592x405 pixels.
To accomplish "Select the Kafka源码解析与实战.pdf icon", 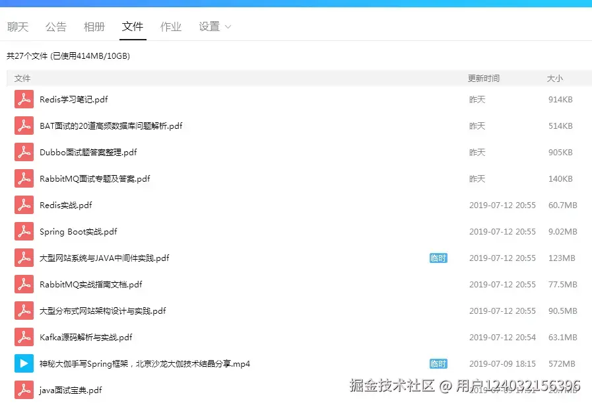I will point(24,337).
